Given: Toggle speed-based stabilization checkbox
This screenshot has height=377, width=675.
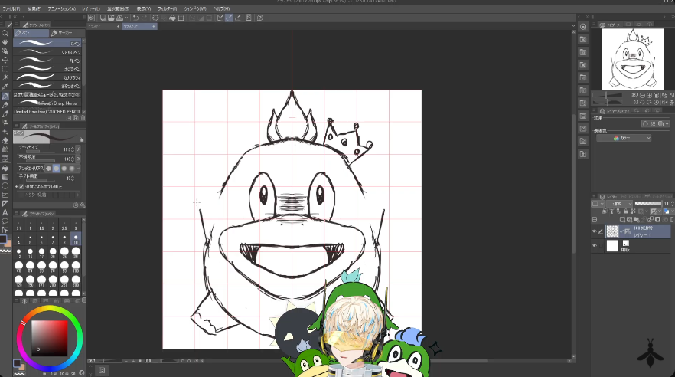Looking at the screenshot, I should tap(21, 186).
